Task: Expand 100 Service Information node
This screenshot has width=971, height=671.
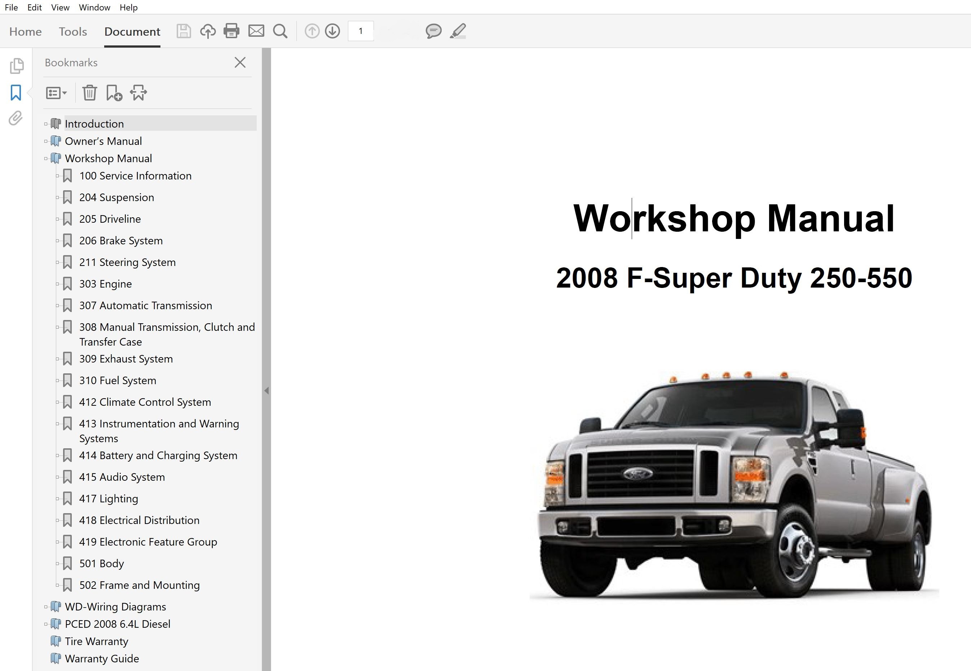Action: click(x=58, y=176)
